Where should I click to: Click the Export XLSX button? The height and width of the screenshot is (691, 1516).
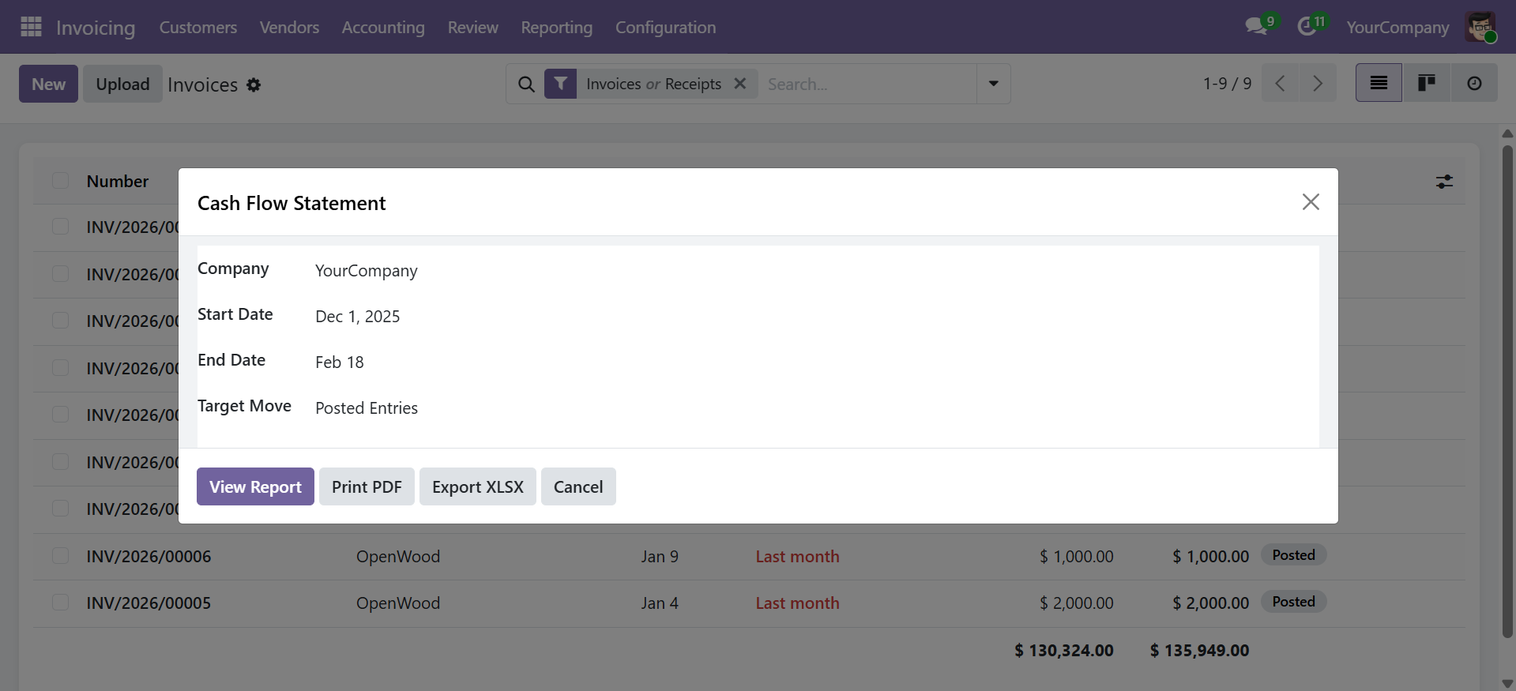[x=478, y=486]
